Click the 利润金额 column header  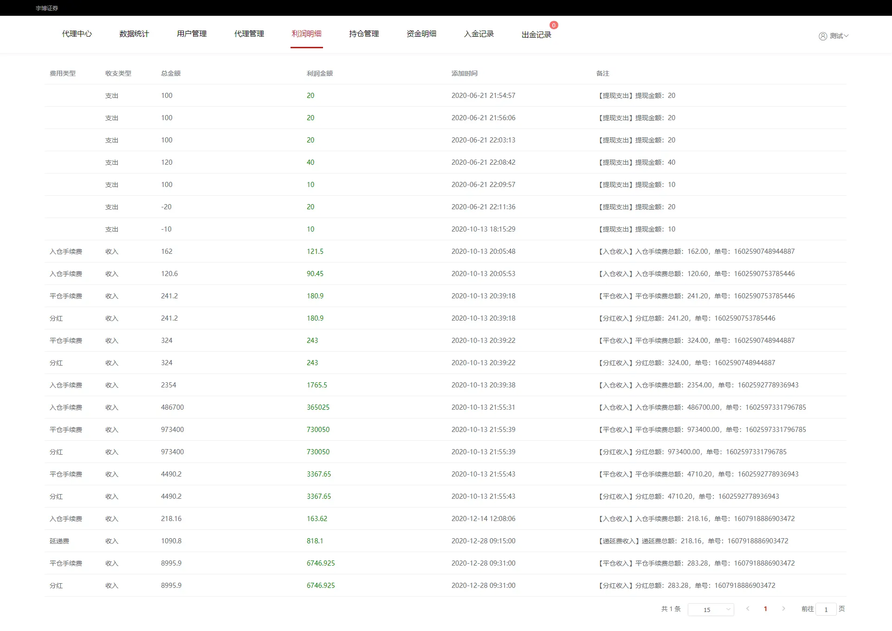click(x=319, y=73)
